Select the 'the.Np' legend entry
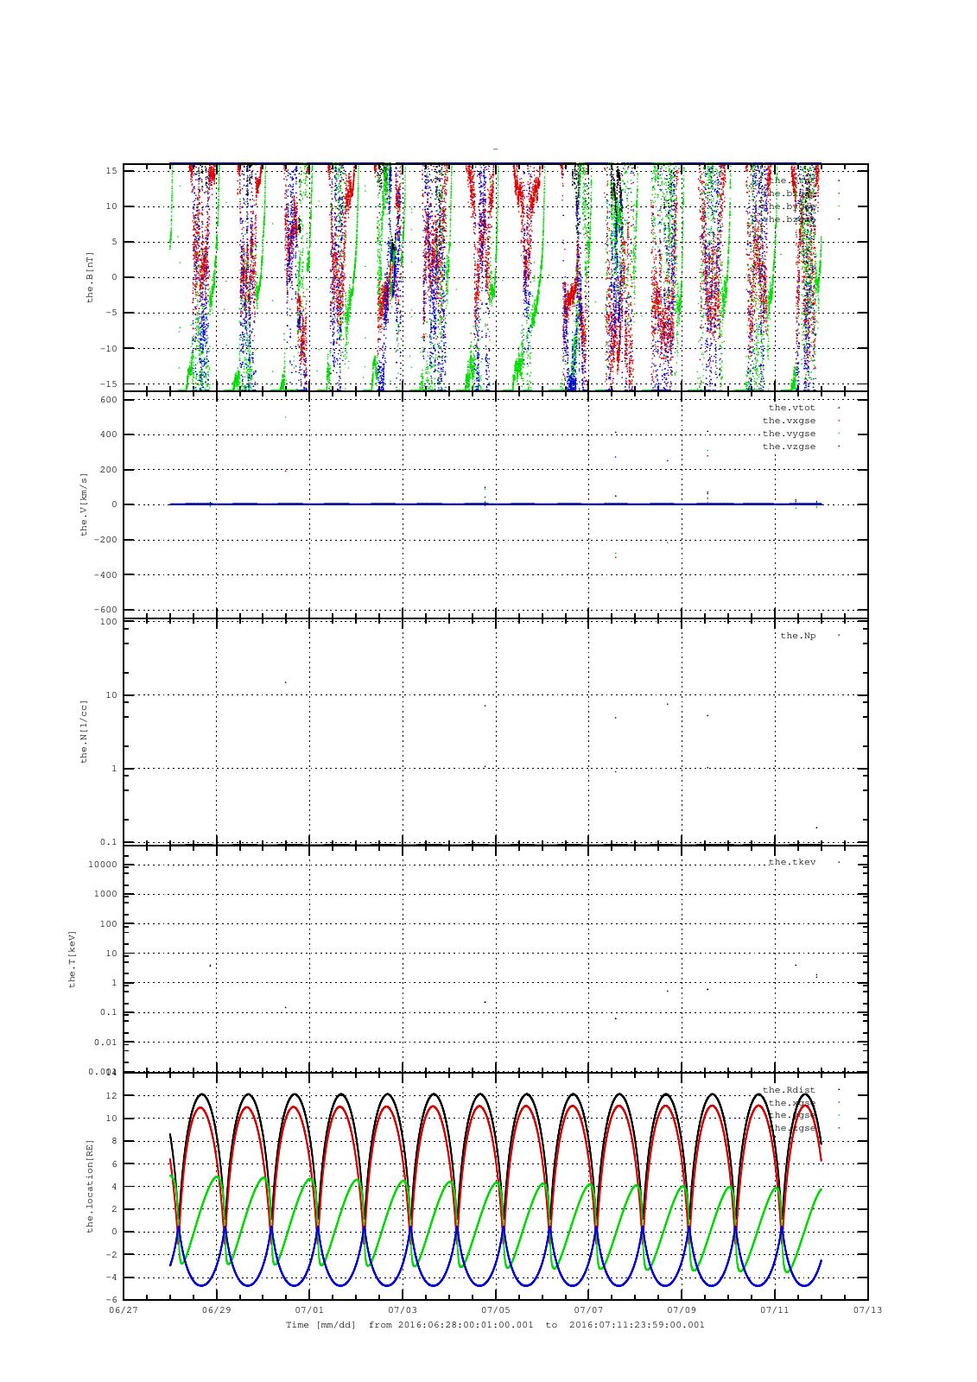 [x=797, y=636]
